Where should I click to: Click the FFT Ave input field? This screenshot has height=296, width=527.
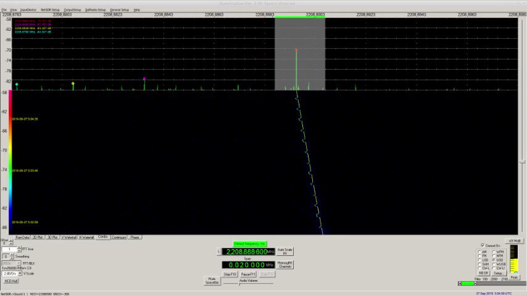tap(9, 249)
